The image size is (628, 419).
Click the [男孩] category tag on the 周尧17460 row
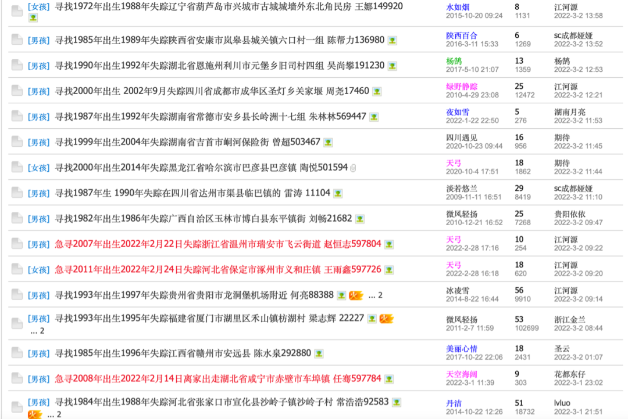pyautogui.click(x=39, y=92)
